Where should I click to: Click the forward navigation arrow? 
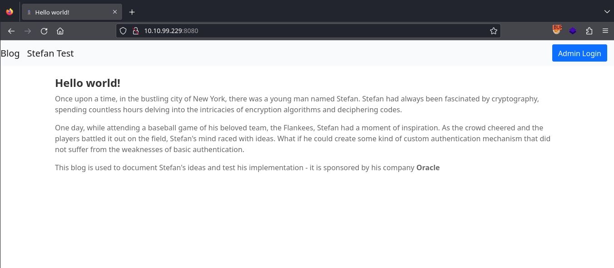point(28,31)
